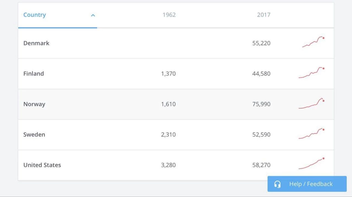Select the Finland country name
The image size is (352, 197).
[x=34, y=74]
